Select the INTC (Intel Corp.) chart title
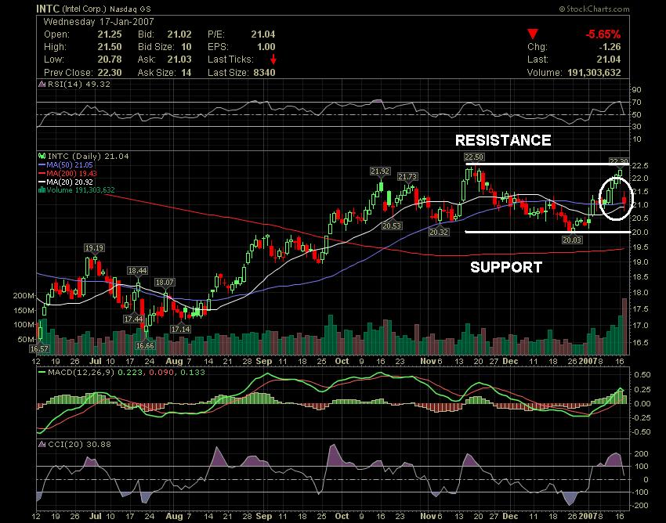This screenshot has height=523, width=666. (x=93, y=9)
